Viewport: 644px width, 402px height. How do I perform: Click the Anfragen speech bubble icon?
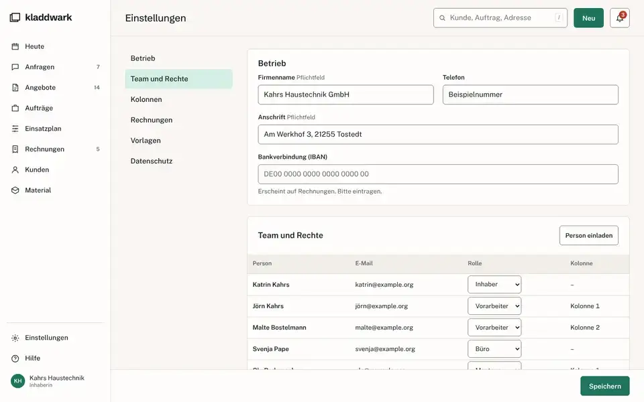point(15,67)
